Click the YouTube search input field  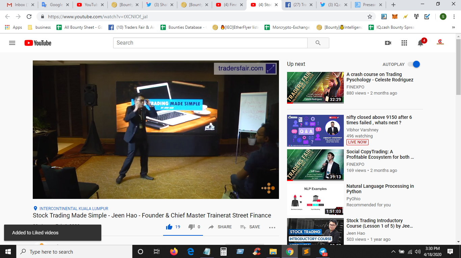pos(210,43)
